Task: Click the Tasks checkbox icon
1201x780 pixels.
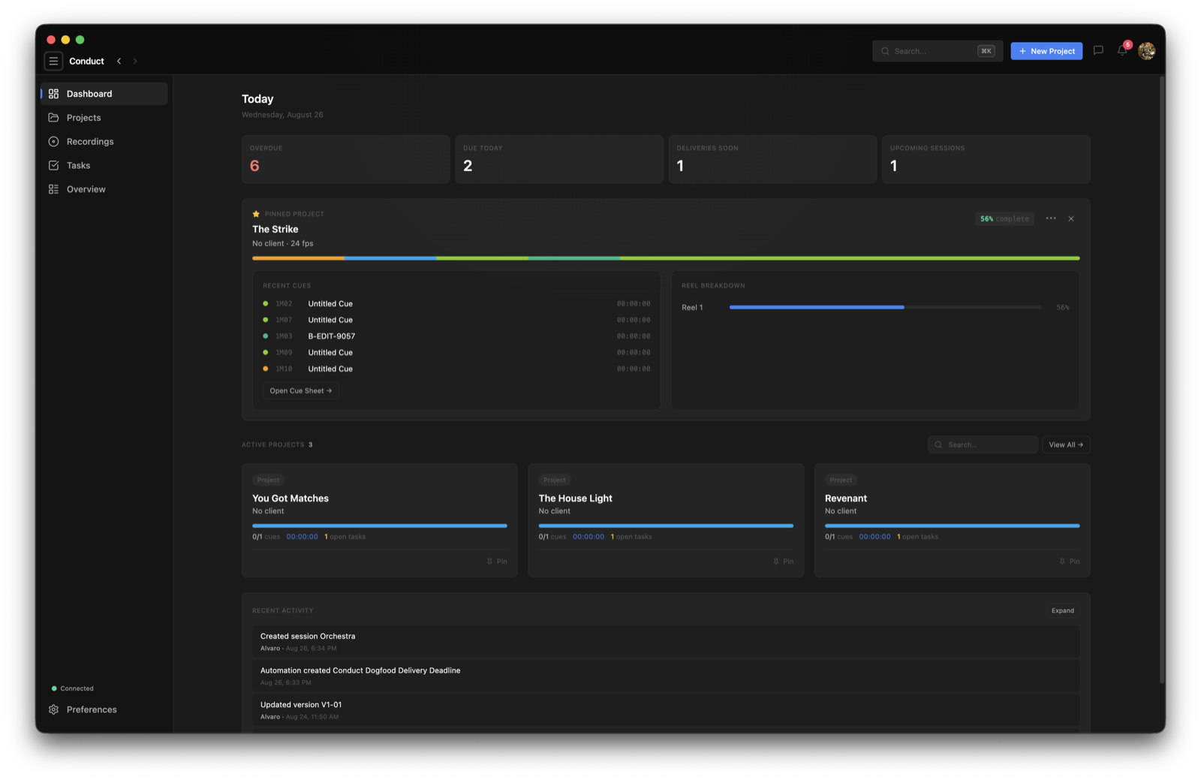Action: point(53,165)
